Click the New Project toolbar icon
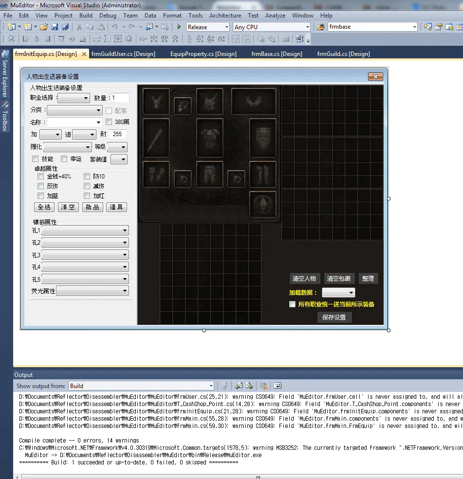Screen dimensions: 463x479 click(x=12, y=27)
